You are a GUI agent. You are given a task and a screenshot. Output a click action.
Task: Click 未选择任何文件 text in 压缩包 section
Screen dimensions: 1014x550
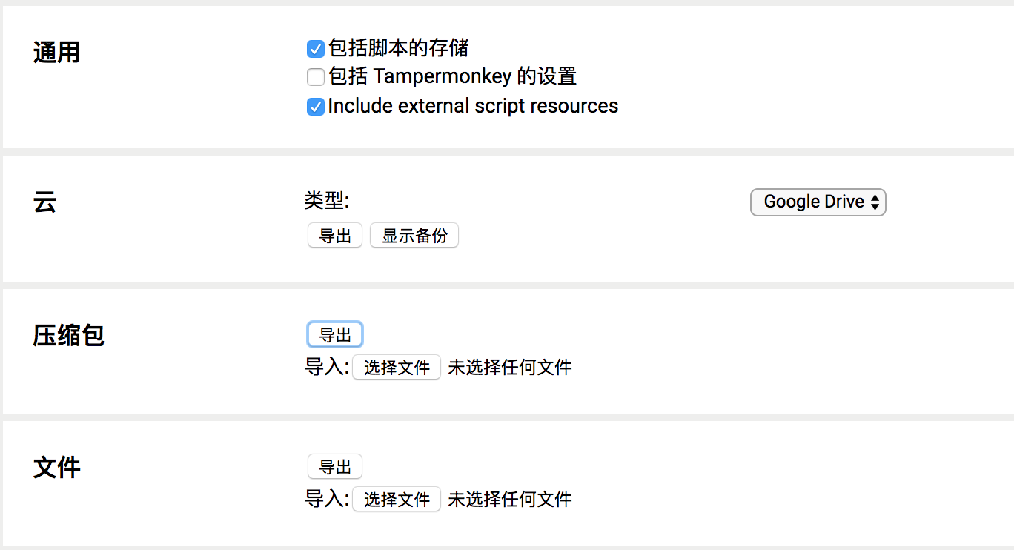[510, 367]
